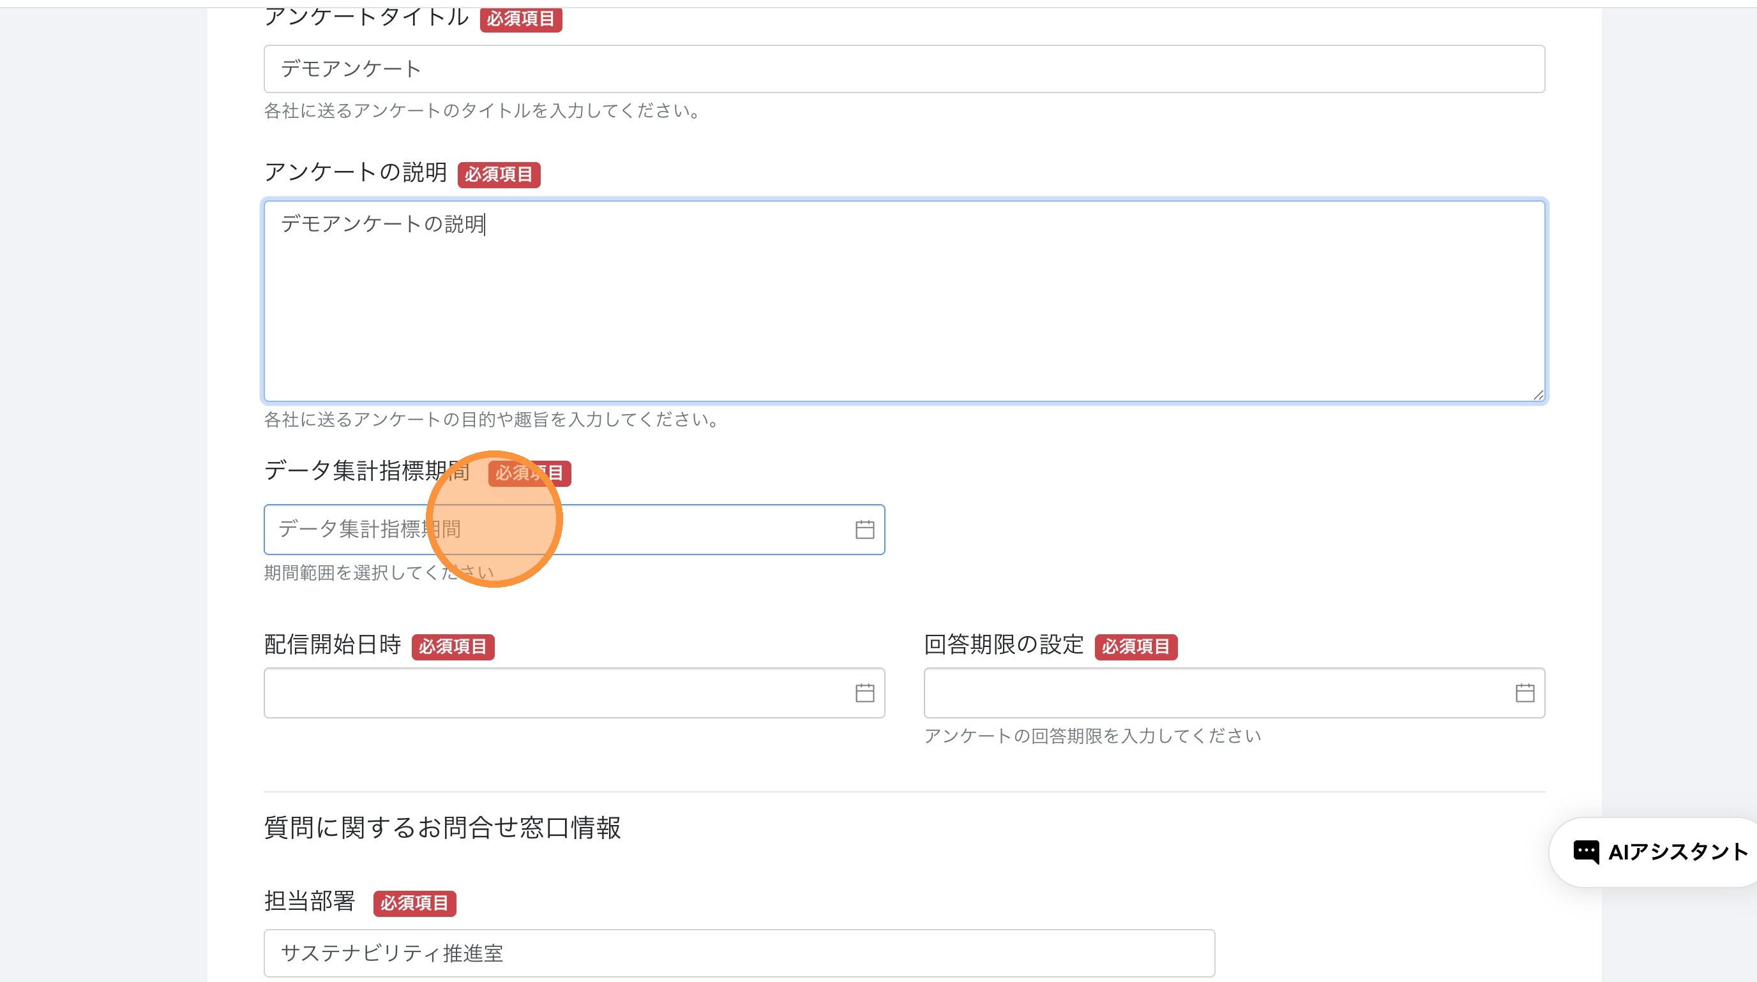
Task: Click 必須項目 badge next to 配信開始日時
Action: tap(452, 646)
